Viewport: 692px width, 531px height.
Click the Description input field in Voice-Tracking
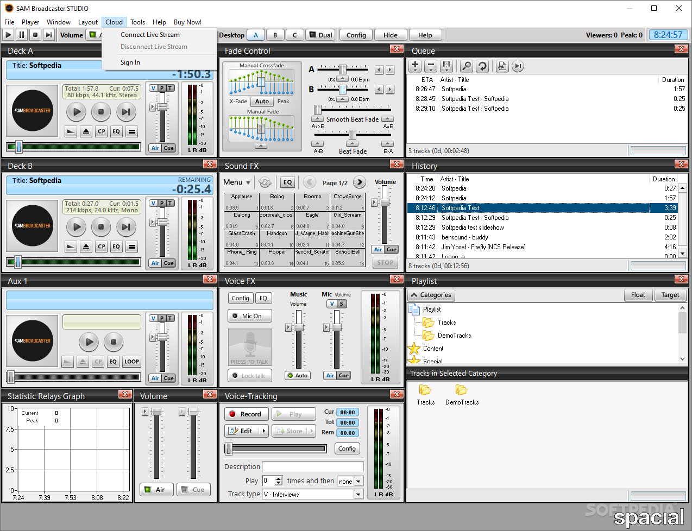tap(313, 467)
